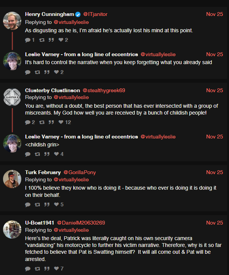
Task: Click the heart icon on Henry Cunningham's tweet
Action: pyautogui.click(x=61, y=40)
